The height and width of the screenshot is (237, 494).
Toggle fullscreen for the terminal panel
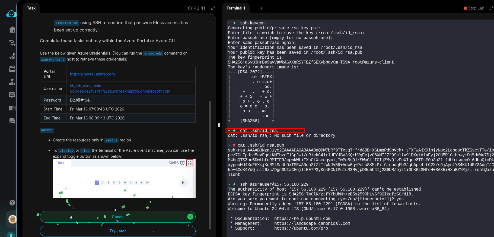point(491,8)
